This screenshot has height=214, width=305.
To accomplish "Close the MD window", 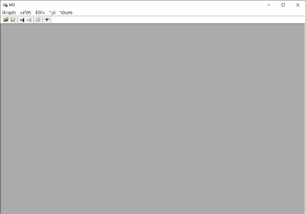I will tap(298, 5).
